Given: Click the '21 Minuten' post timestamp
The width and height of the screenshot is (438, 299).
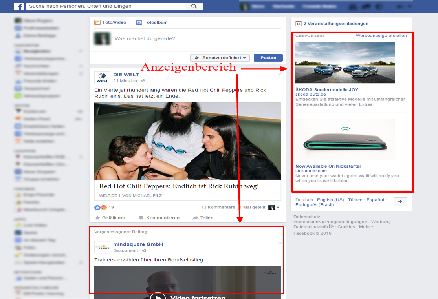Looking at the screenshot, I should [x=125, y=80].
